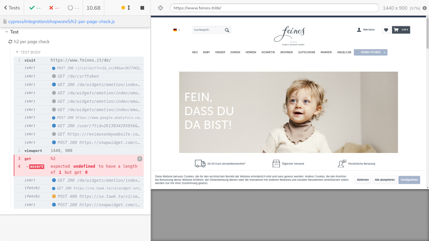This screenshot has height=241, width=429.
Task: Collapse the TEST BODY section
Action: coord(17,52)
